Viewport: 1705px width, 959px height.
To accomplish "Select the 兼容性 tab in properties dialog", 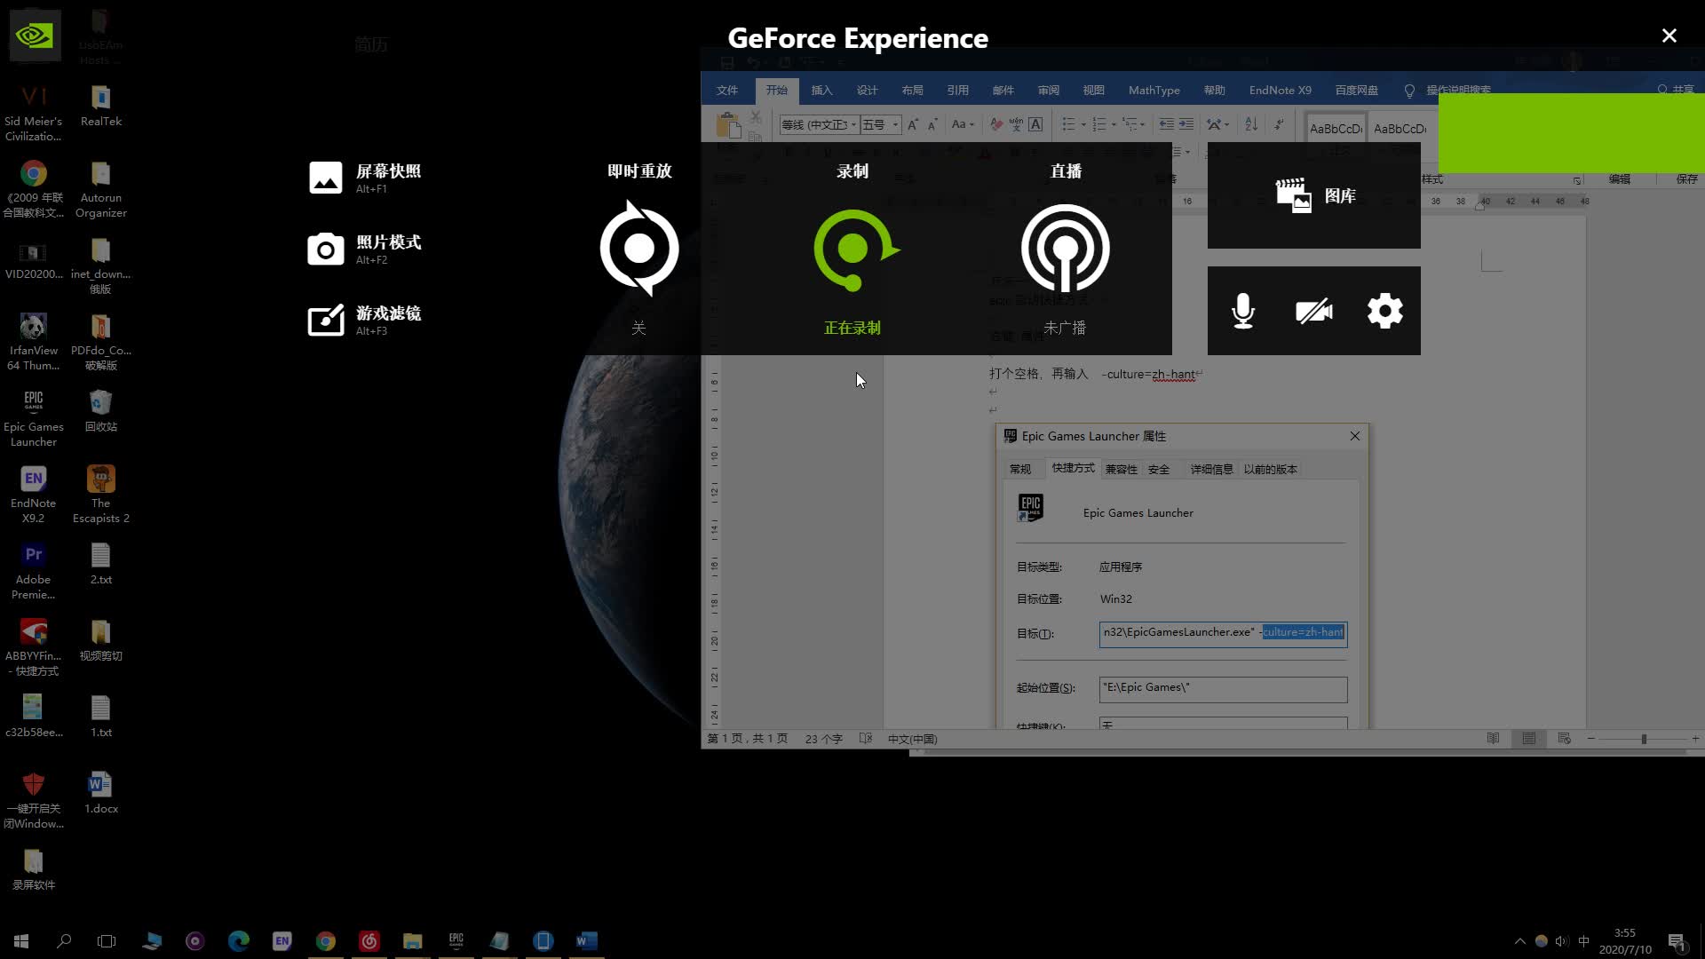I will pyautogui.click(x=1121, y=469).
